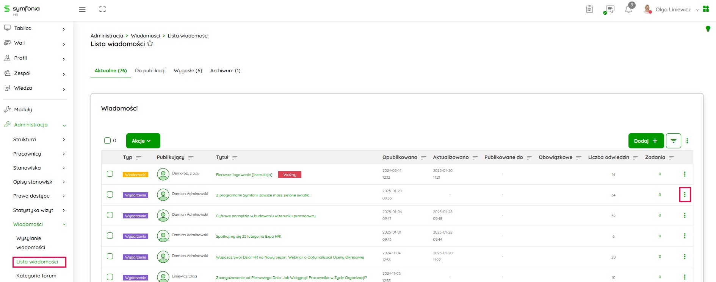Open the Akcje dropdown

[x=143, y=141]
